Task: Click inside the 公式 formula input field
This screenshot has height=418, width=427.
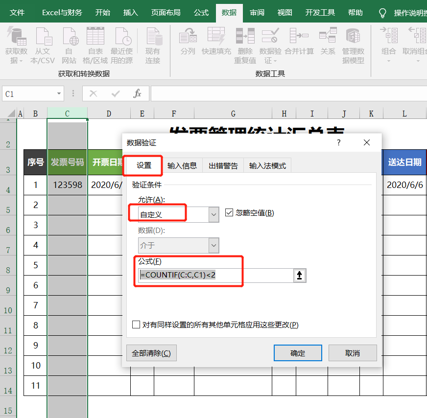Action: [x=215, y=276]
